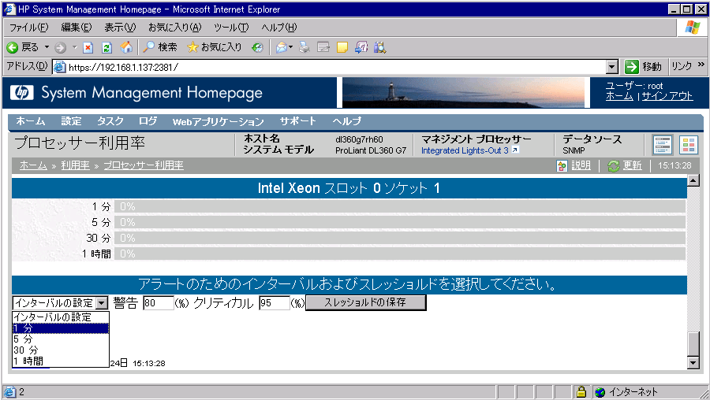Click the legend (説明) icon

pyautogui.click(x=562, y=166)
